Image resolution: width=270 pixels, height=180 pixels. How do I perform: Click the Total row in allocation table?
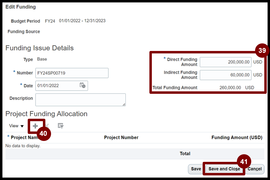point(135,154)
